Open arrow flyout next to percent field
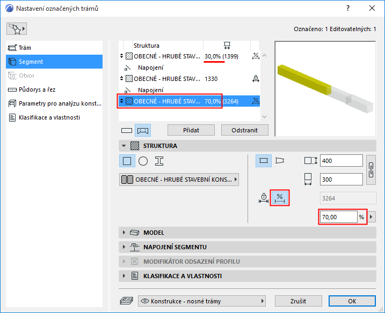Screen dimensions: 385x313 click(x=371, y=217)
